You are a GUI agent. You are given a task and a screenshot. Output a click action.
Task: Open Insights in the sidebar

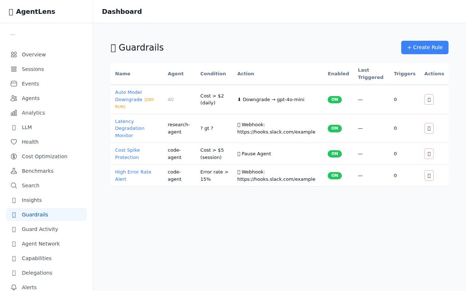tap(46, 200)
